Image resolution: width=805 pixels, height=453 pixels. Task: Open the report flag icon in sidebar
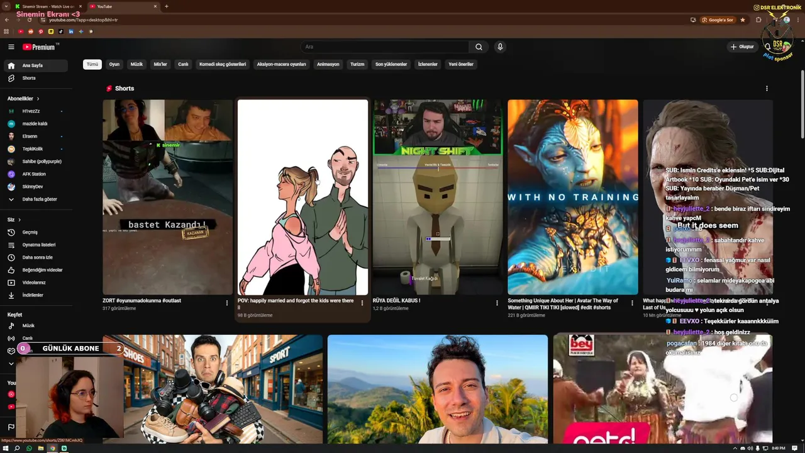(11, 428)
